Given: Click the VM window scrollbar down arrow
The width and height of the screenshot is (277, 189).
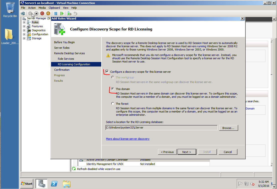Looking at the screenshot, I should click(x=274, y=186).
